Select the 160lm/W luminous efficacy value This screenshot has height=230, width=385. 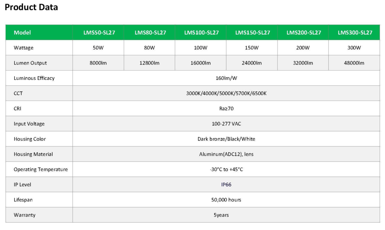click(x=226, y=78)
